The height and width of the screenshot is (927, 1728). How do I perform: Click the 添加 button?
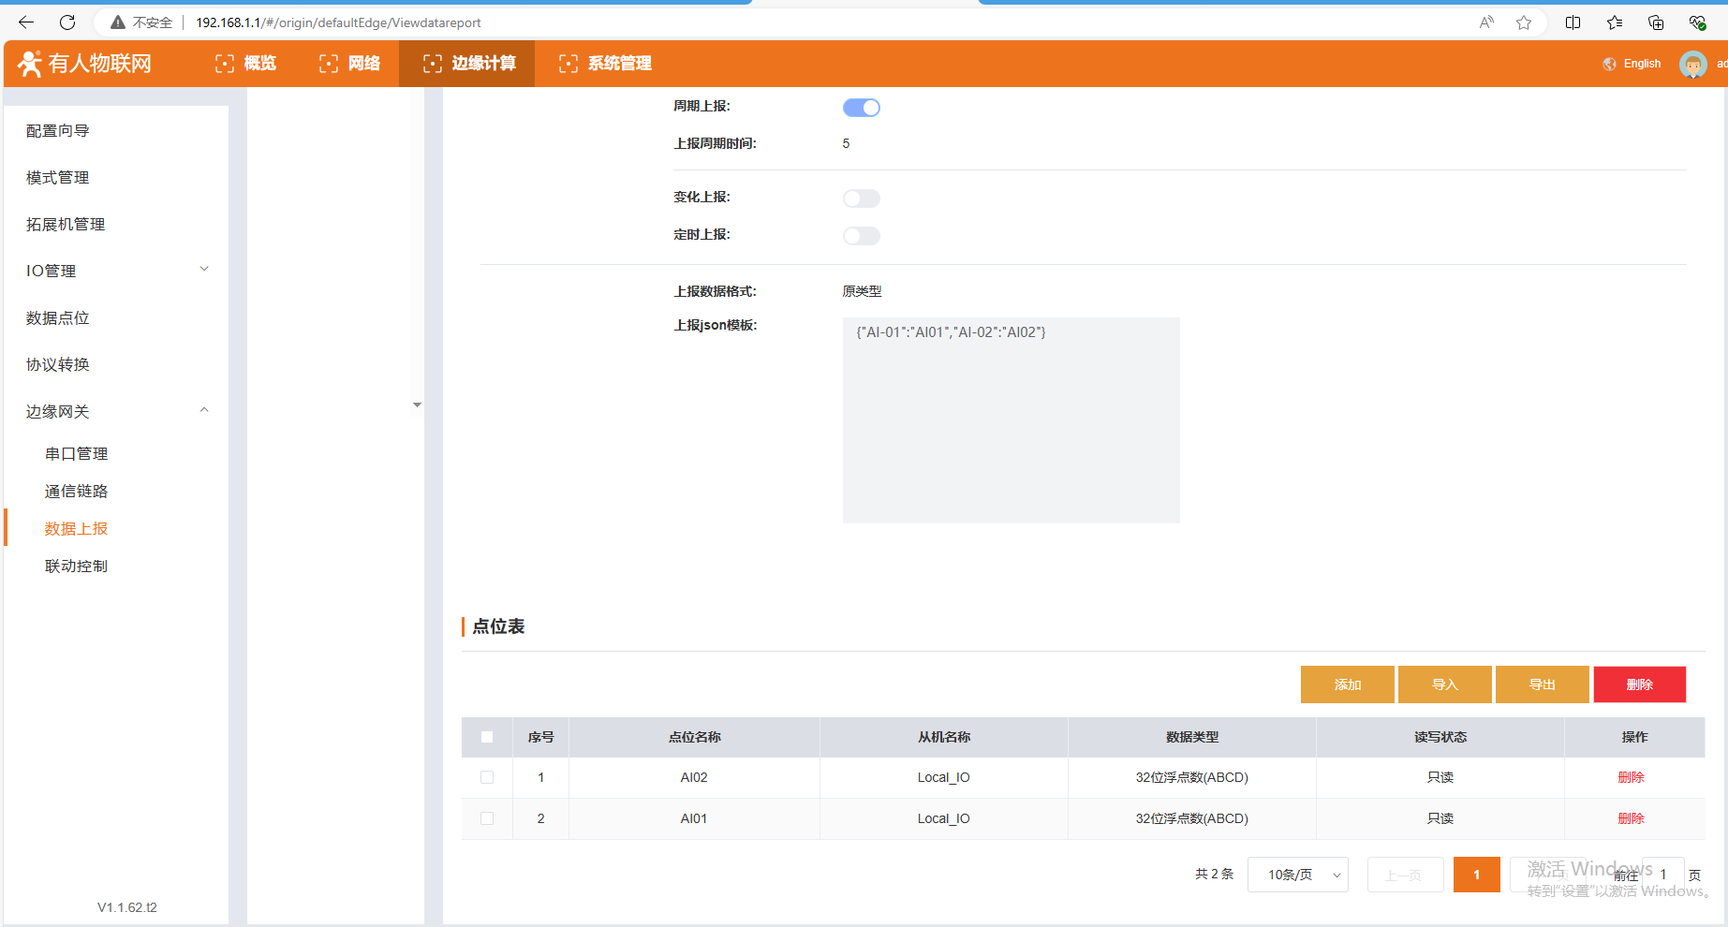point(1347,684)
